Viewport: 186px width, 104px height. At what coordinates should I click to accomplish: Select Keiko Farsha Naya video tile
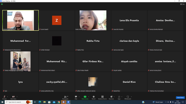93,20
